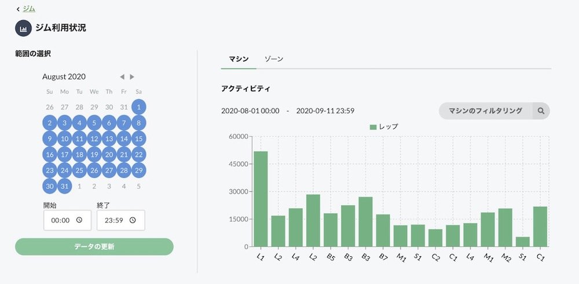This screenshot has height=284, width=579.
Task: Toggle the レップ legend green square
Action: tap(373, 127)
